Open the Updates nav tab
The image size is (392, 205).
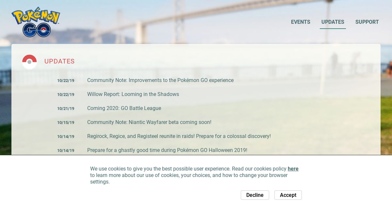coord(333,22)
